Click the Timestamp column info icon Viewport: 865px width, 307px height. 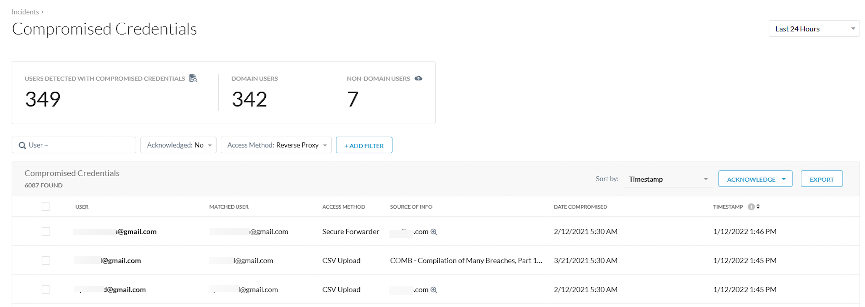(751, 207)
